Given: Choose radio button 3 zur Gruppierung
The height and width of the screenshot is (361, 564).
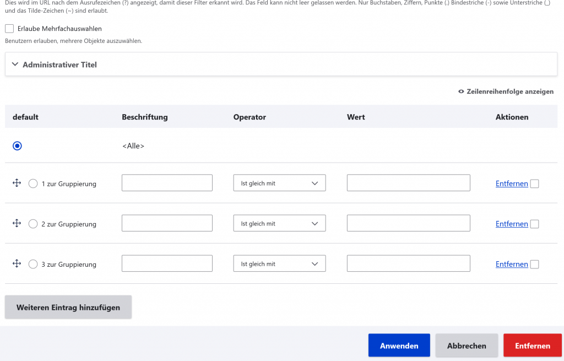Looking at the screenshot, I should (x=33, y=264).
